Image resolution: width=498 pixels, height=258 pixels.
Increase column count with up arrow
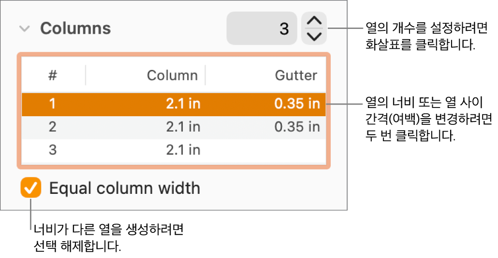(314, 21)
